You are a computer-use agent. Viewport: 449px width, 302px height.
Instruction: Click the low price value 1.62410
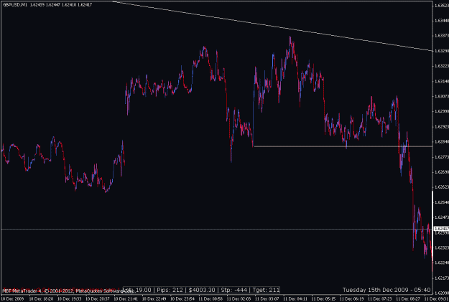[x=68, y=5]
